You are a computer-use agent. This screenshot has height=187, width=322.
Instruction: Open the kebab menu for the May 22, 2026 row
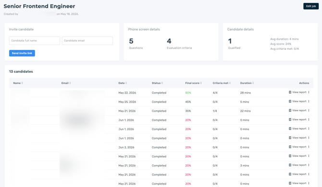[309, 93]
